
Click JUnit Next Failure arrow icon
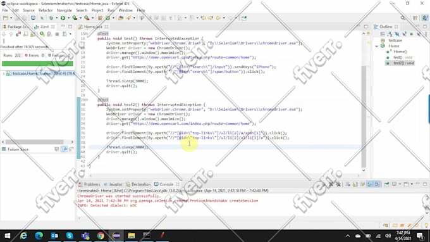tap(4, 34)
